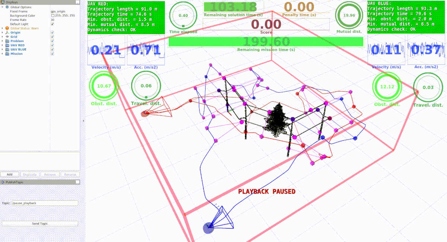Screen dimensions: 447x242
Task: Disable the Mission display checkbox
Action: point(52,54)
